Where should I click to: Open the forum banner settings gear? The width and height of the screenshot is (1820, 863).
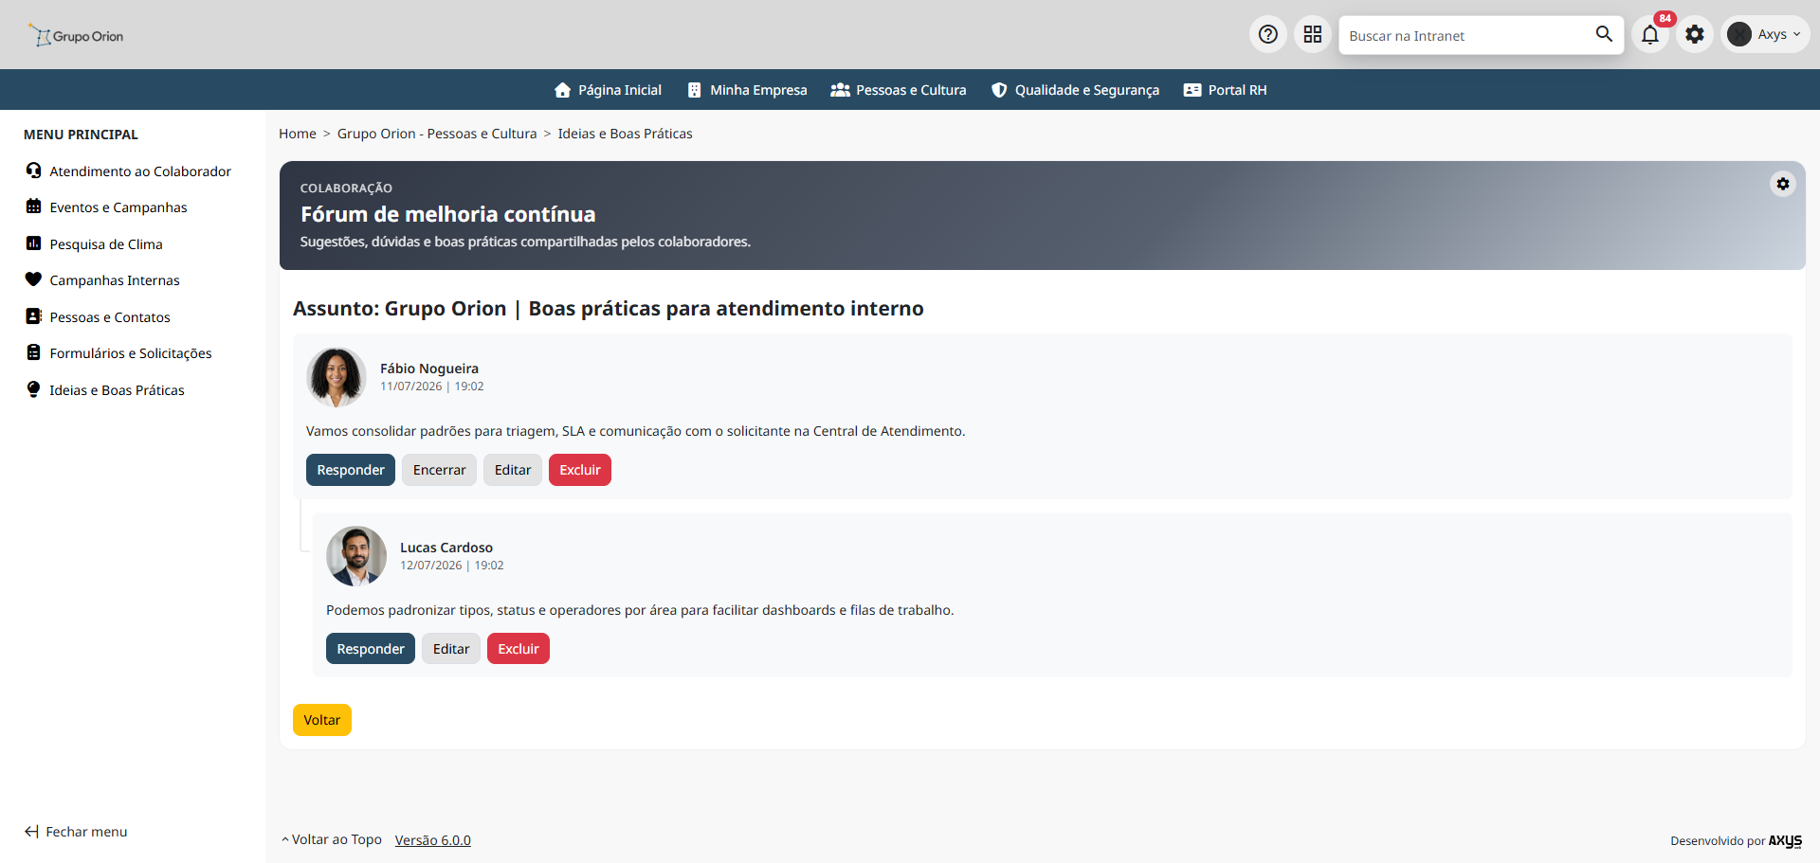pyautogui.click(x=1783, y=184)
